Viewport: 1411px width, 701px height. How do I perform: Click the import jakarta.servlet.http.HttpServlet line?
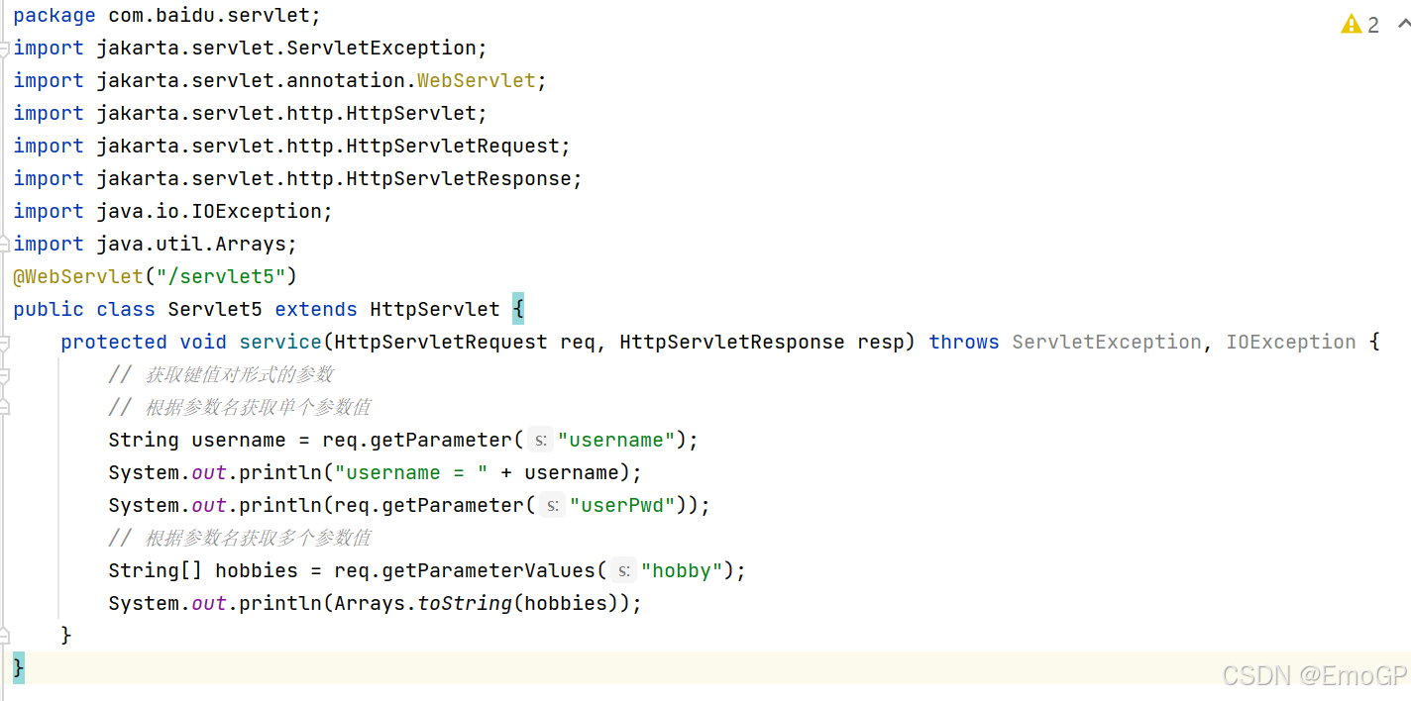(x=251, y=113)
